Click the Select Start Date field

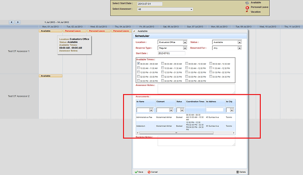tap(150, 4)
